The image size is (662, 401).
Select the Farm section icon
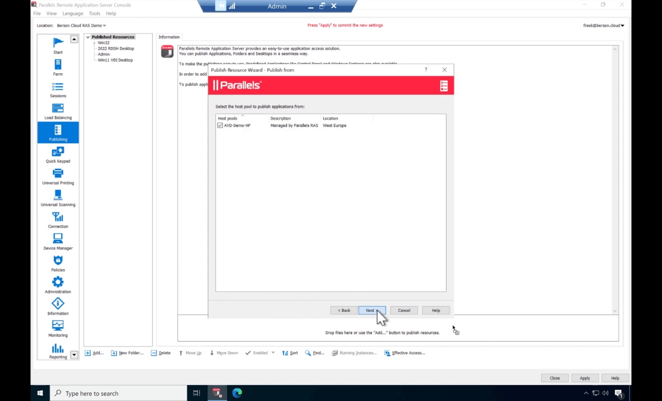(x=58, y=66)
